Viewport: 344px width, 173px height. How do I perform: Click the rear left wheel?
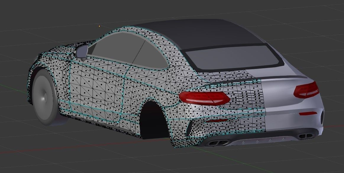click(x=44, y=98)
